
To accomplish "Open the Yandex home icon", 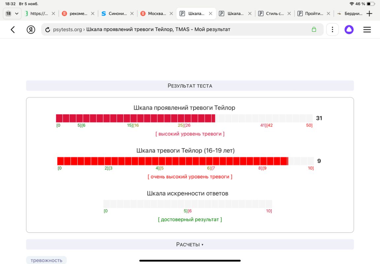I will click(x=31, y=30).
